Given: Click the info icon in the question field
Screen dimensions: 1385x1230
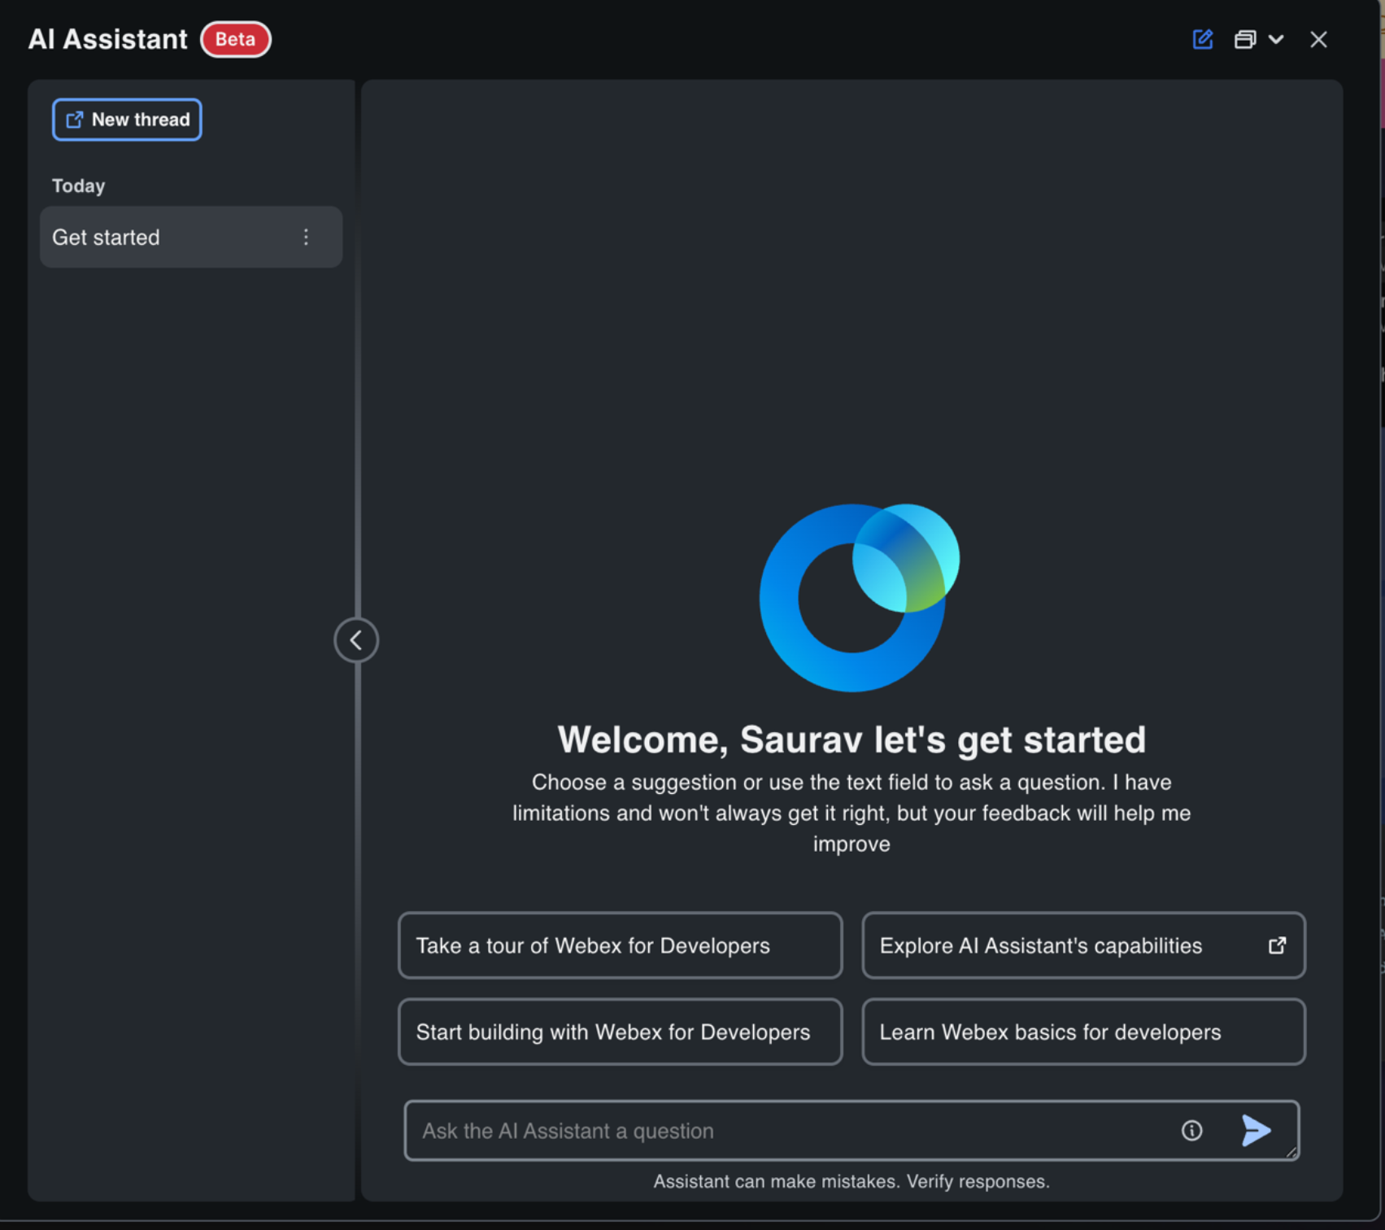Looking at the screenshot, I should (1191, 1131).
